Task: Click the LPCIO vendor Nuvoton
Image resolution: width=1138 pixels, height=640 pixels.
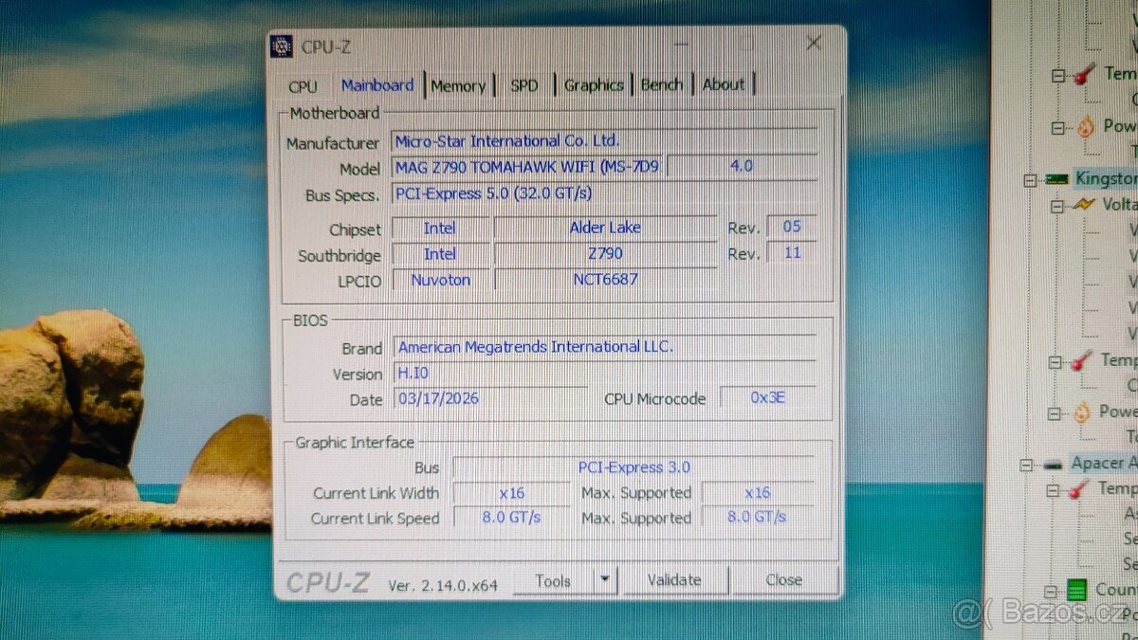Action: tap(440, 280)
